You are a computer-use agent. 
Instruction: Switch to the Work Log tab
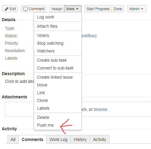pos(59,139)
